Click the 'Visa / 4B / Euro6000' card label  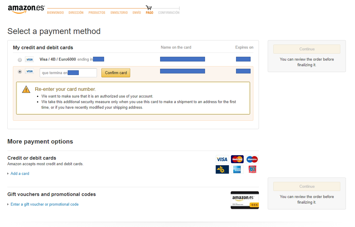58,59
